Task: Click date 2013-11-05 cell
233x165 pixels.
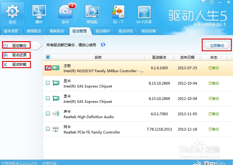Action: click(187, 114)
